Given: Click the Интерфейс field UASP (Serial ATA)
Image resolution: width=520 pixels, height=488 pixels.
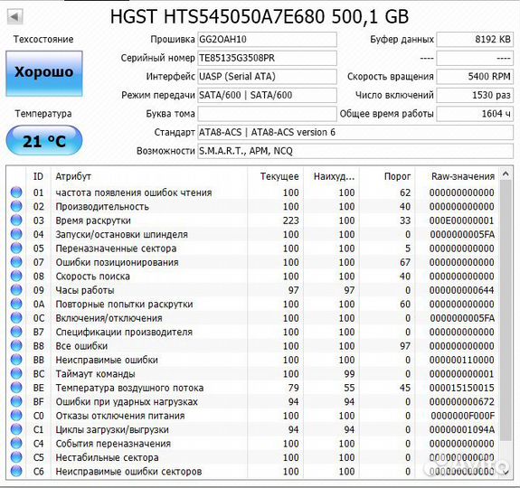Looking at the screenshot, I should click(x=268, y=77).
